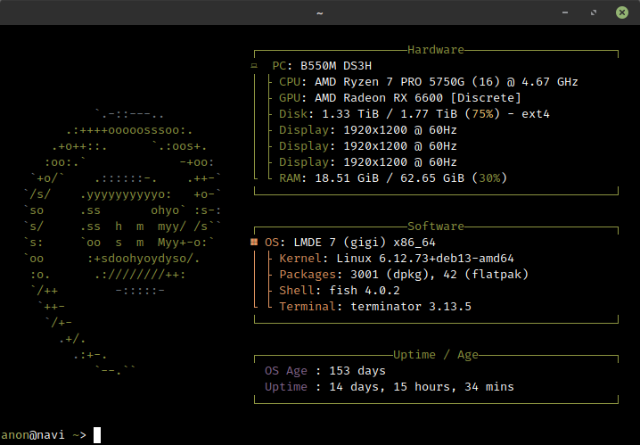Click the Shell value 'fish 4.0.2'

click(365, 291)
